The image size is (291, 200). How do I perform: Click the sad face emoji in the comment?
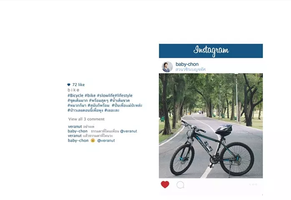[93, 141]
